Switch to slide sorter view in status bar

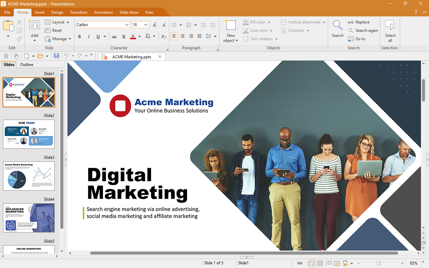pyautogui.click(x=320, y=263)
